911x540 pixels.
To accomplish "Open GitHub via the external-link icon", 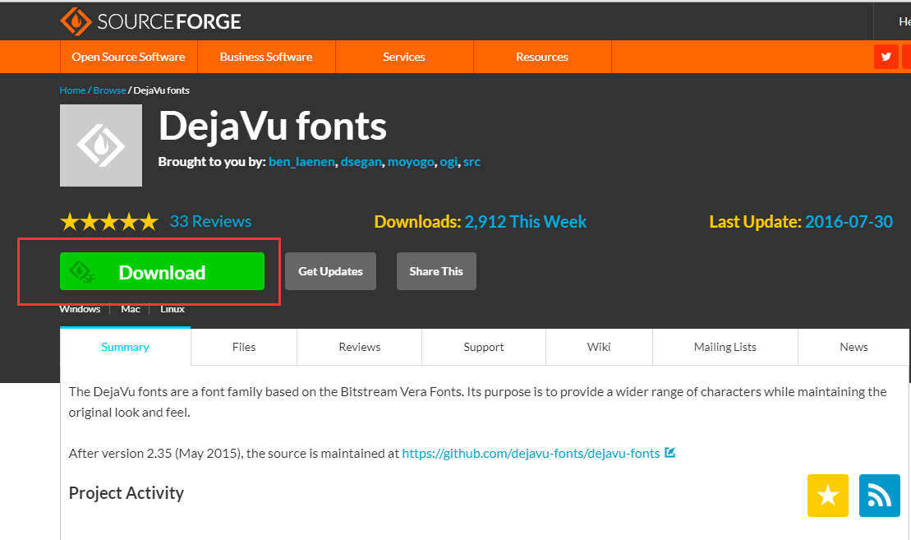I will [x=669, y=453].
